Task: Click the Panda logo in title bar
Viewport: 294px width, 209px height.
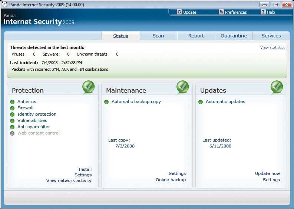Action: tap(4, 4)
